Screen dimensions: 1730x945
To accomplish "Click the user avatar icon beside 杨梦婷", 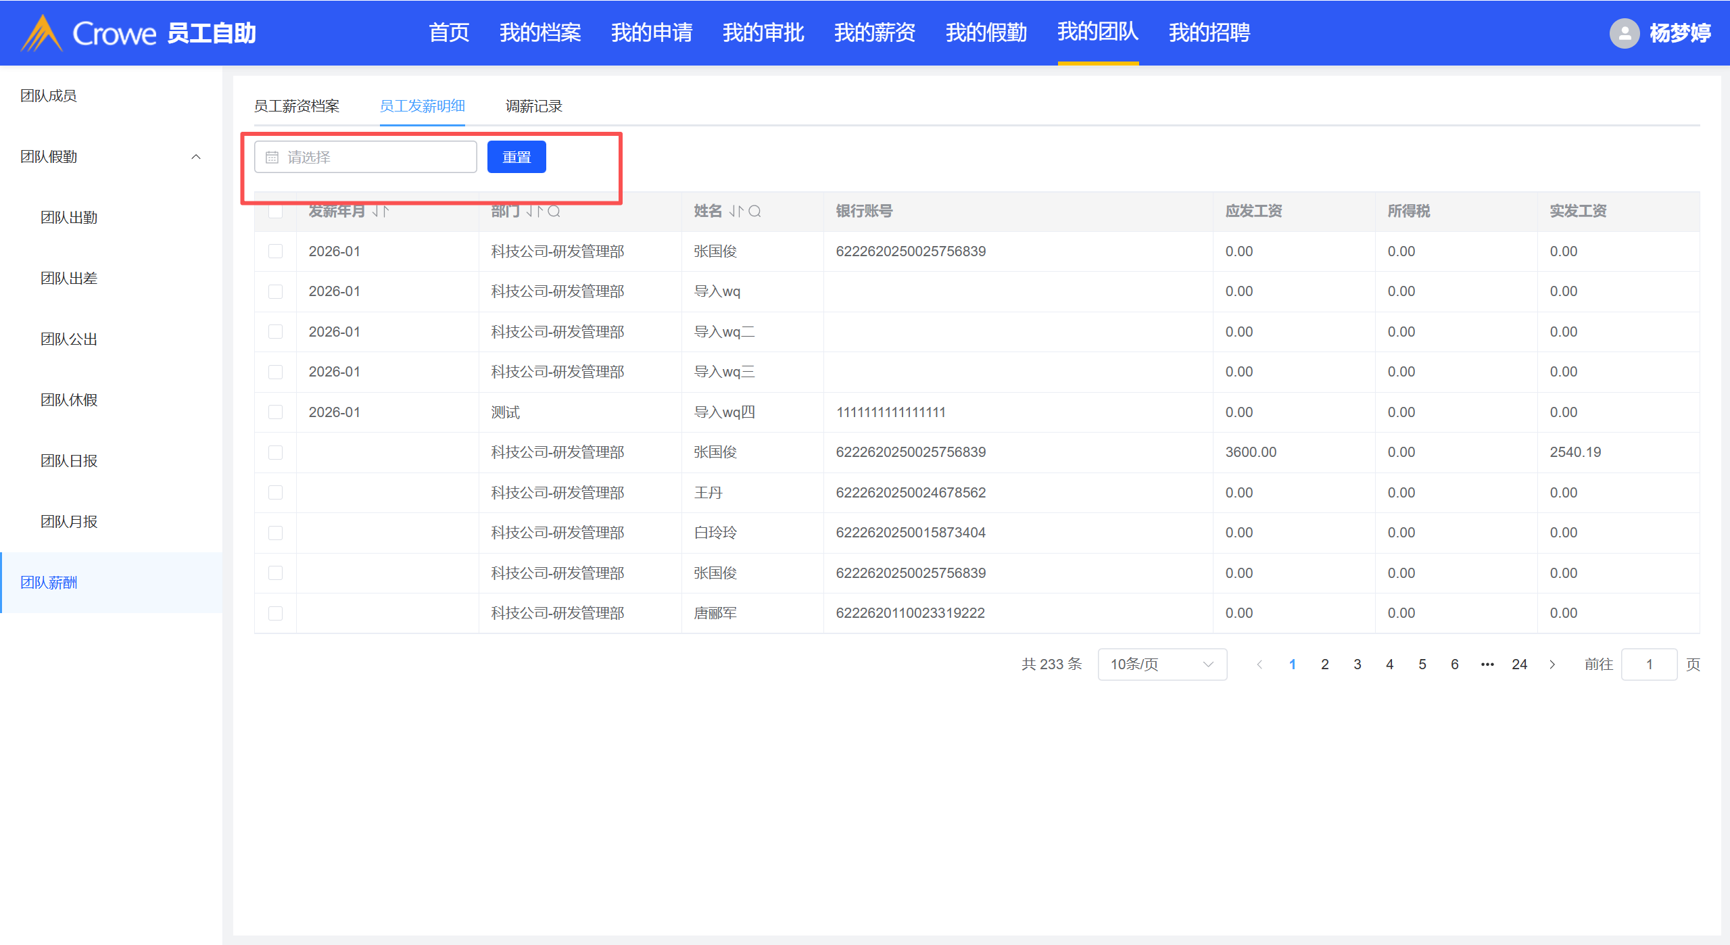I will coord(1624,33).
